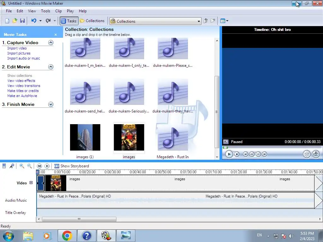Open the Clip menu

point(58,11)
